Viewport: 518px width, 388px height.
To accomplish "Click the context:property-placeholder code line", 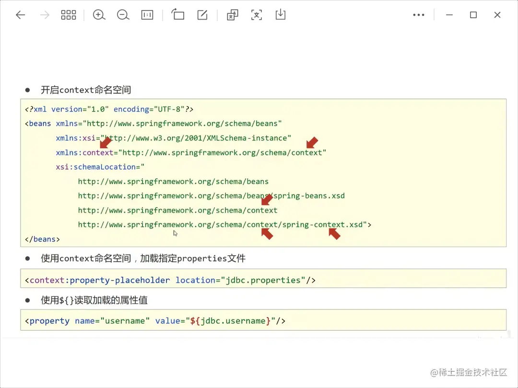I will point(170,280).
